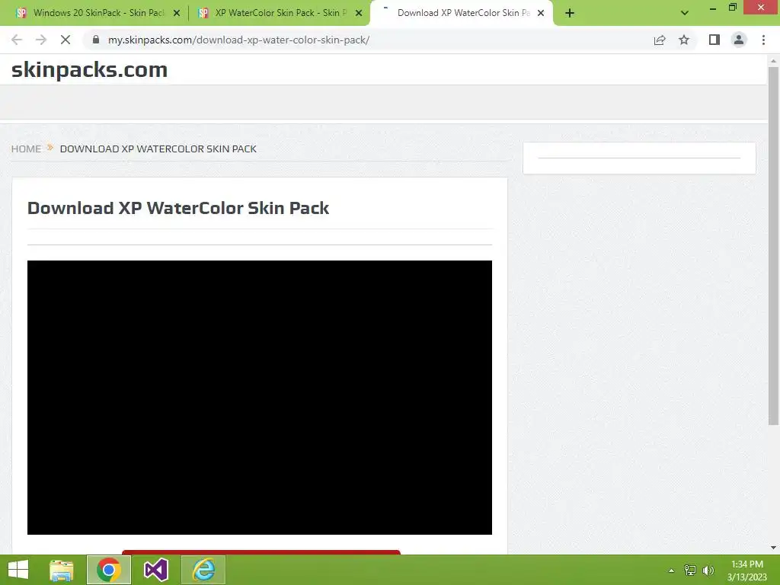Open Chrome's three-dot menu

coord(763,40)
